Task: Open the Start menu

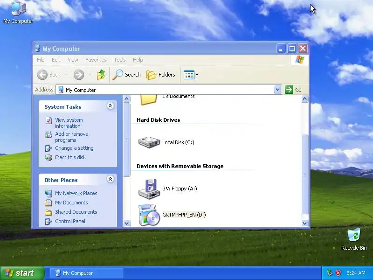Action: pyautogui.click(x=22, y=273)
